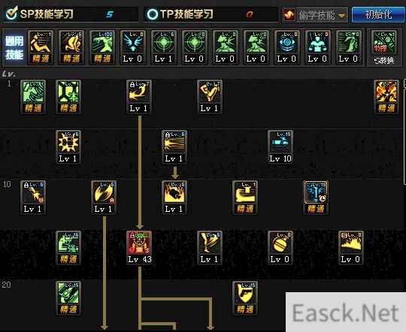The height and width of the screenshot is (332, 406).
Task: Open the 偷学技能 dropdown
Action: pyautogui.click(x=314, y=15)
